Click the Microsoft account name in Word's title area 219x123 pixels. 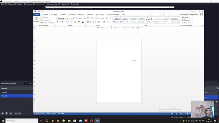point(189,14)
